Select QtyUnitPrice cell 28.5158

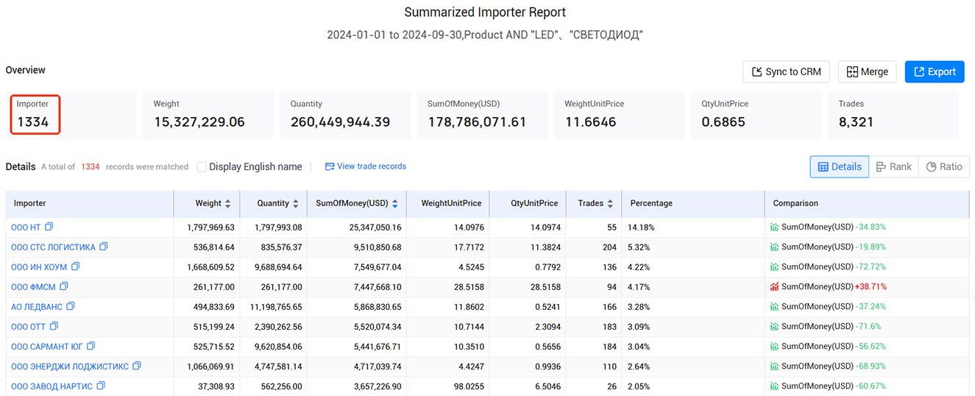tap(545, 287)
